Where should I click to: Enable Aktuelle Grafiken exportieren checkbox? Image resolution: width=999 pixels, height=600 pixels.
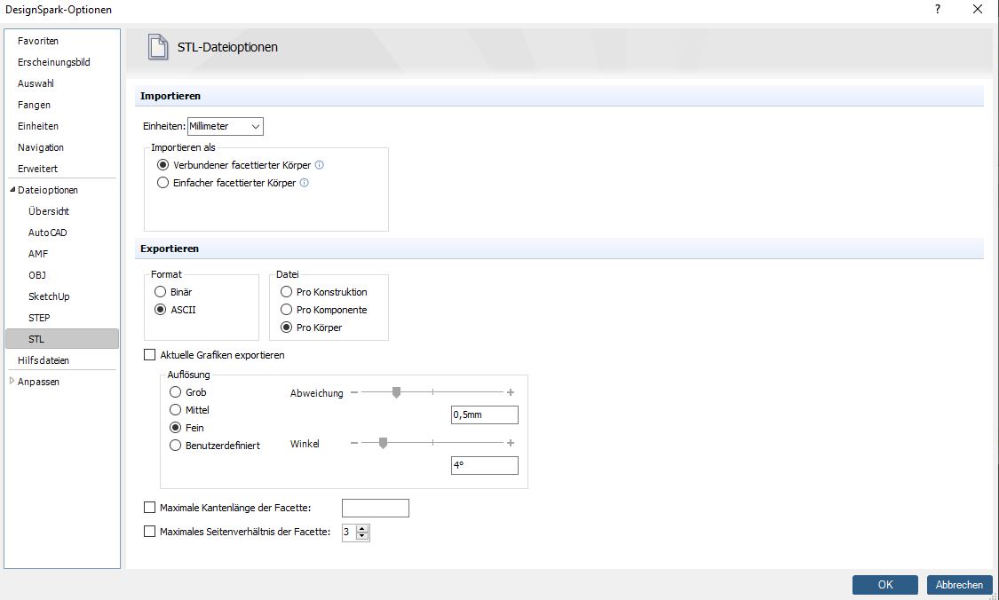coord(149,355)
